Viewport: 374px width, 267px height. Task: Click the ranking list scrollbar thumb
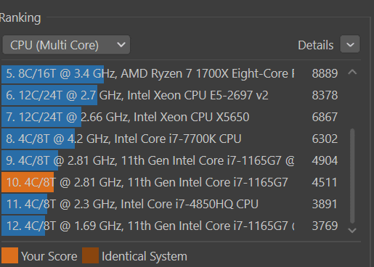pos(352,176)
